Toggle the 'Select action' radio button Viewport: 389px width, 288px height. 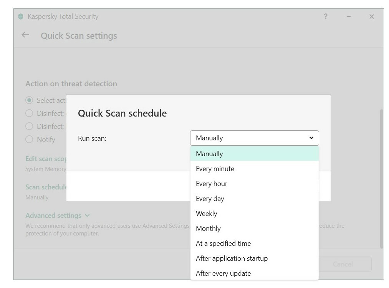click(x=29, y=100)
